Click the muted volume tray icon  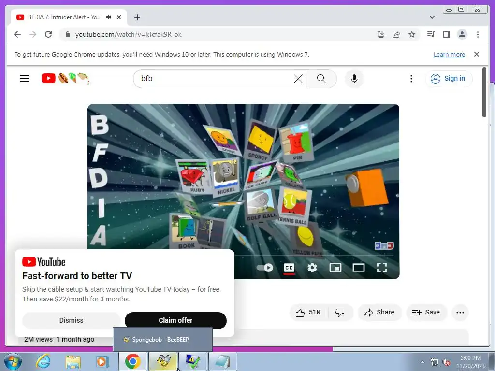click(446, 362)
